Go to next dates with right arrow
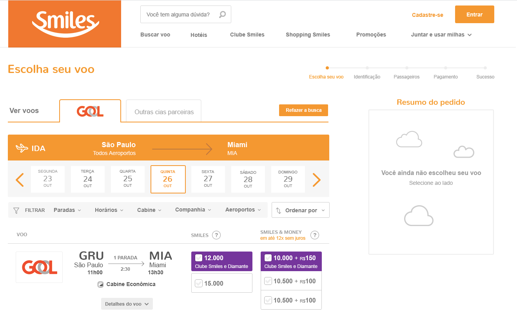 pos(317,180)
